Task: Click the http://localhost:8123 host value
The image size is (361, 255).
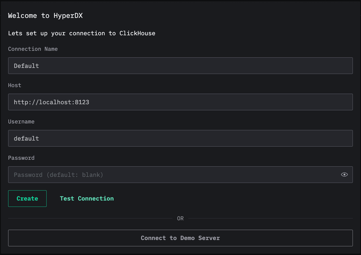Action: 51,102
